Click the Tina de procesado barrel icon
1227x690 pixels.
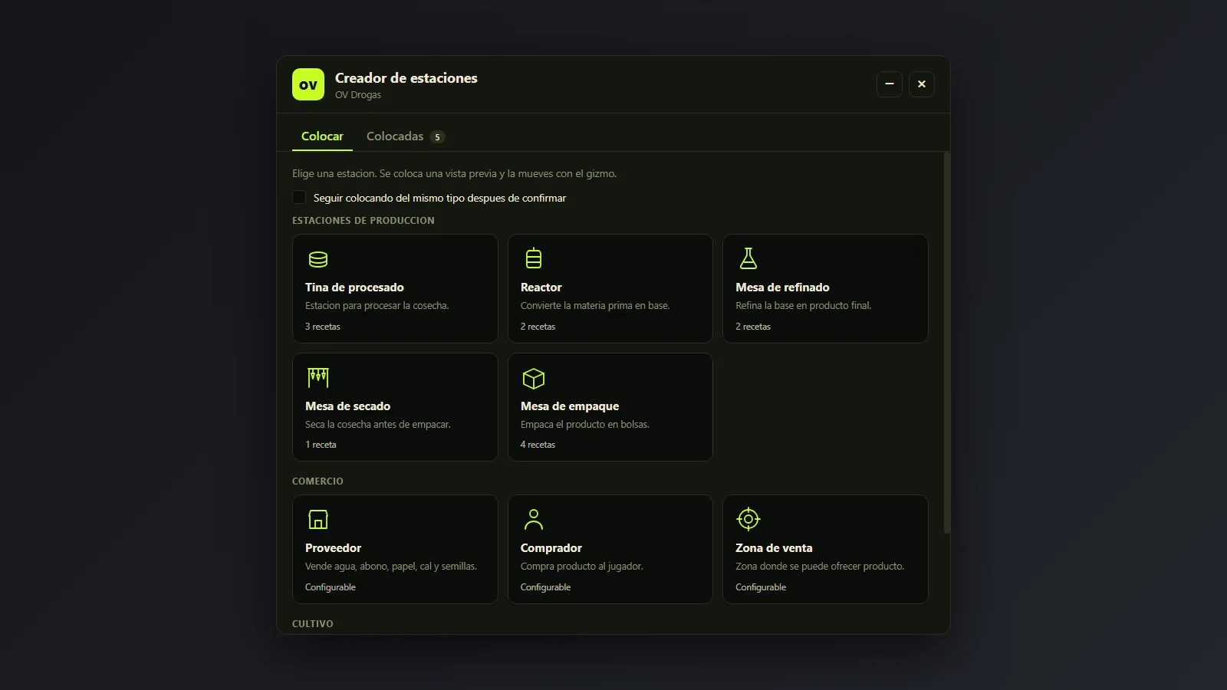click(318, 259)
